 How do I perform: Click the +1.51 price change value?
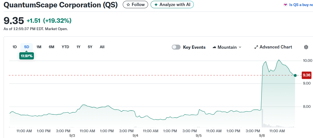tap(34, 21)
